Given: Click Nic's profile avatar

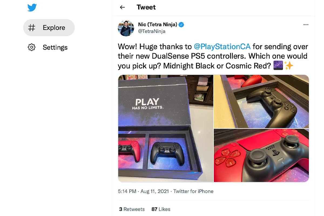Looking at the screenshot, I should [x=126, y=28].
